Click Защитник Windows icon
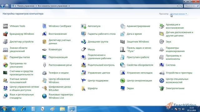The height and width of the screenshot is (112, 200). click(x=122, y=42)
